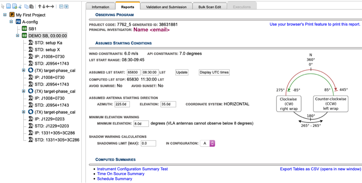Click antenna icon next to STD: setup Ka
This screenshot has height=183, width=362.
point(31,43)
